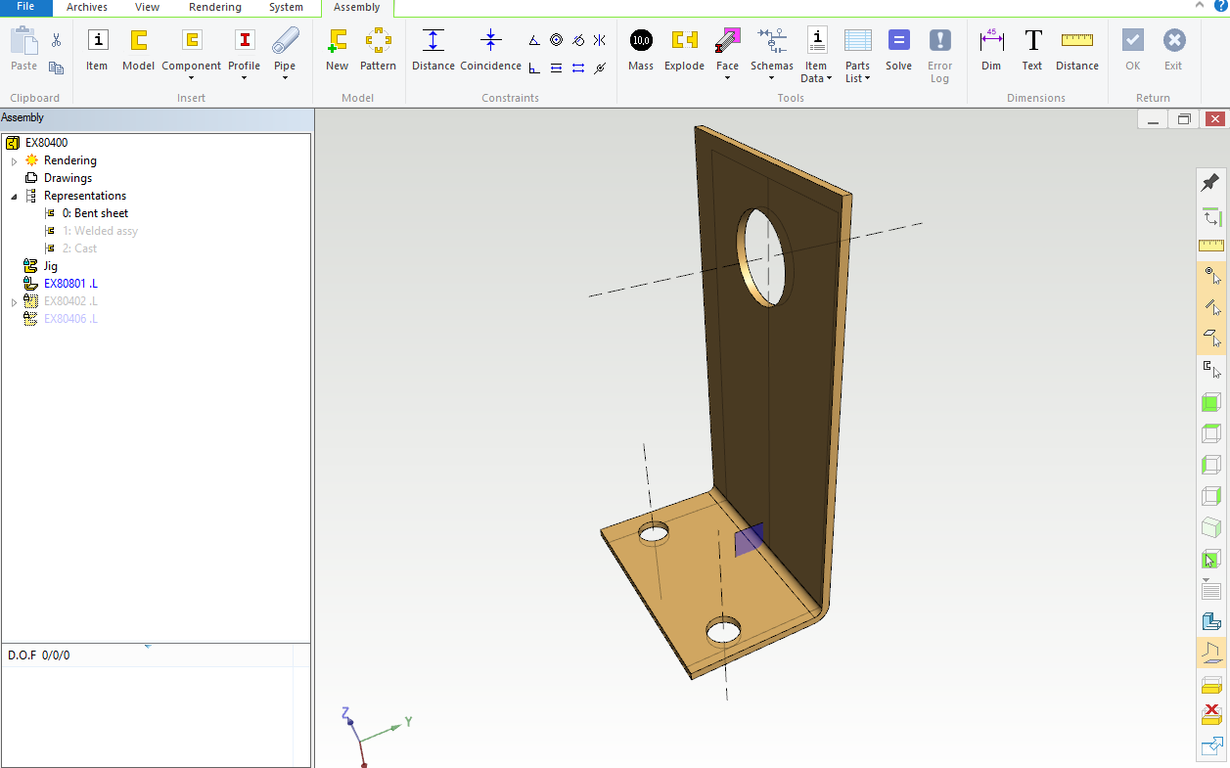Click the Distance constraint icon
The image size is (1230, 768).
(x=433, y=49)
